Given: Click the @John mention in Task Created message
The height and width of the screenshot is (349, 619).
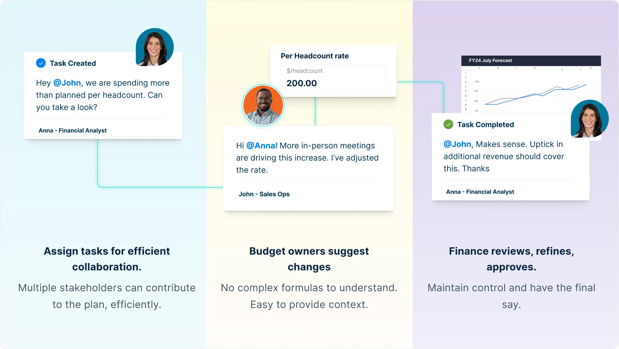Looking at the screenshot, I should click(x=67, y=83).
